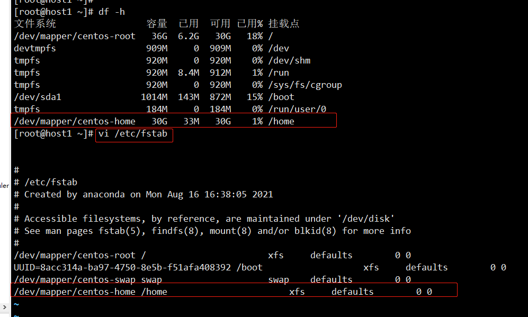This screenshot has width=528, height=317.
Task: Select the "容量" column header
Action: pos(157,24)
